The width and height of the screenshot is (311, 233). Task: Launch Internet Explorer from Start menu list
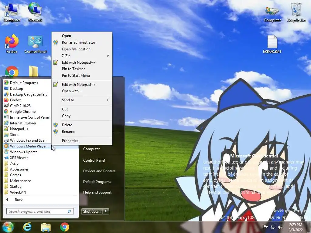pyautogui.click(x=41, y=123)
